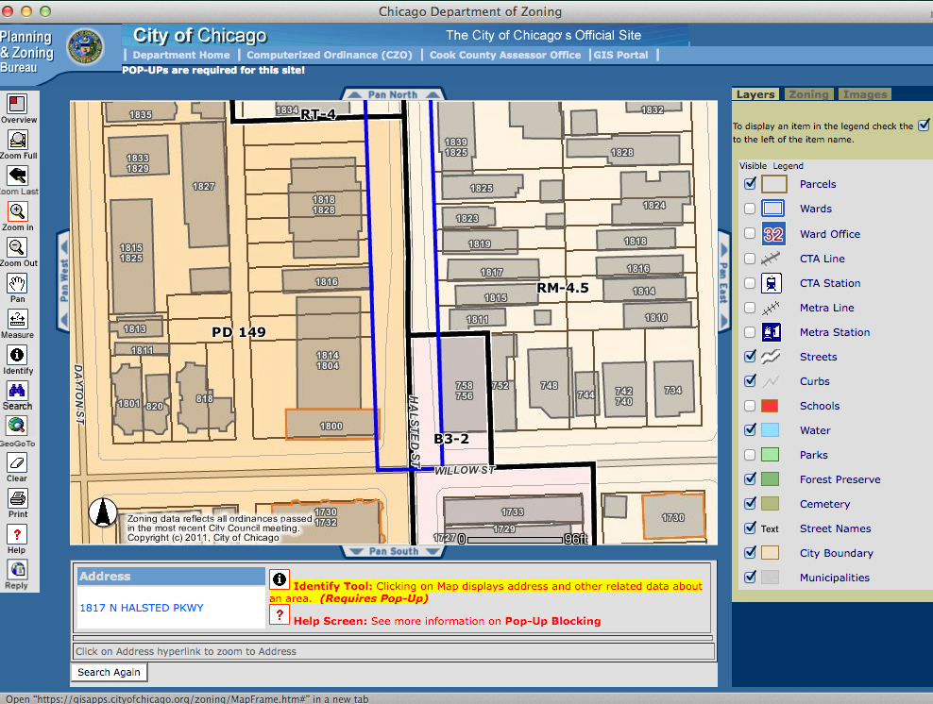Screen dimensions: 933x704
Task: Click the CTA Station legend icon
Action: [x=772, y=283]
